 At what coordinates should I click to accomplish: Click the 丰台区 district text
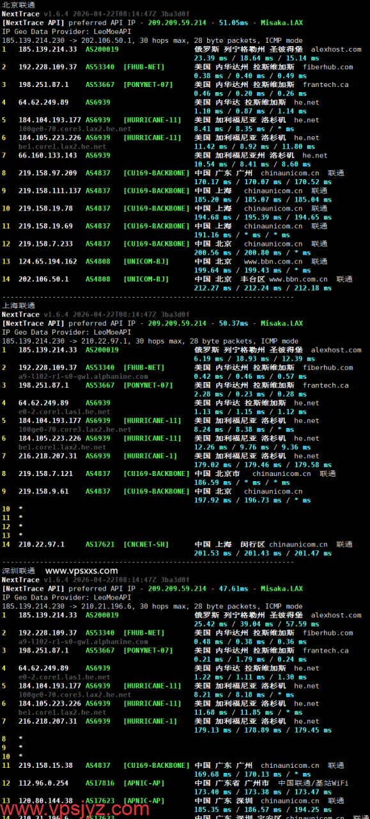point(253,279)
